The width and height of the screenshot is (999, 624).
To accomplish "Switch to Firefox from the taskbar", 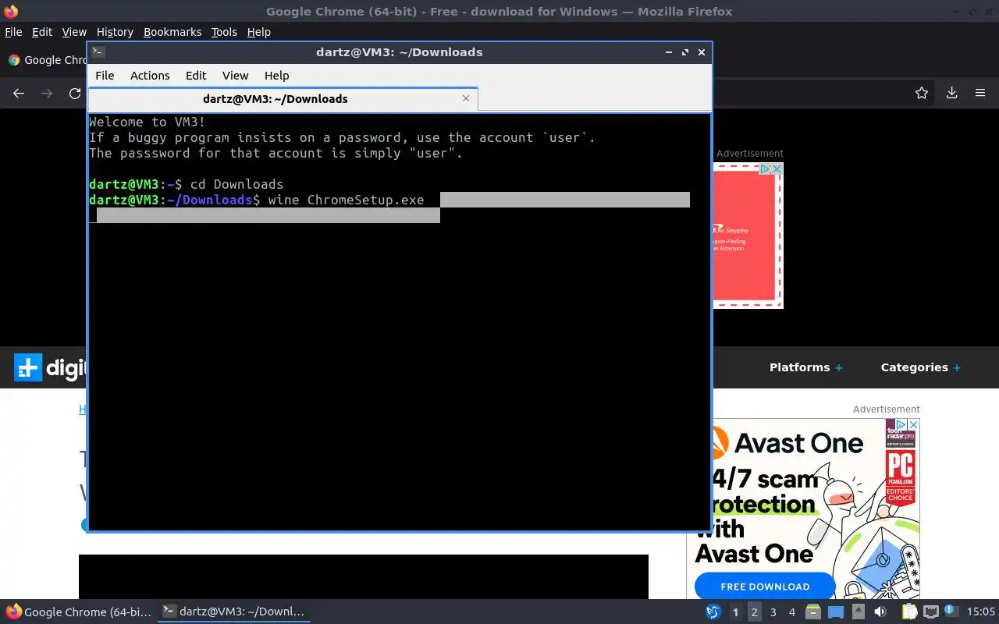I will coord(79,612).
